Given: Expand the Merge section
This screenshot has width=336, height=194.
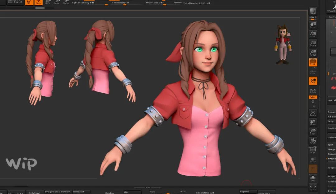Looking at the screenshot, I should tap(331, 150).
